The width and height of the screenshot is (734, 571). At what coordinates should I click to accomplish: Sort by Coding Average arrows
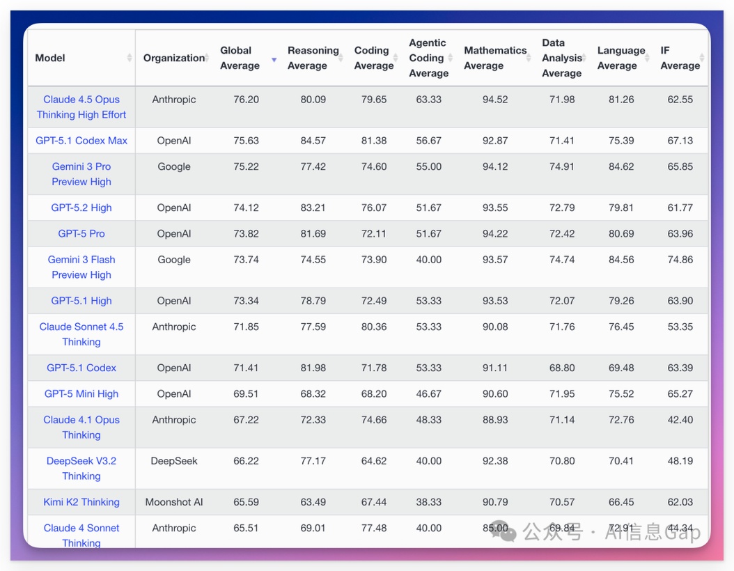tap(396, 58)
